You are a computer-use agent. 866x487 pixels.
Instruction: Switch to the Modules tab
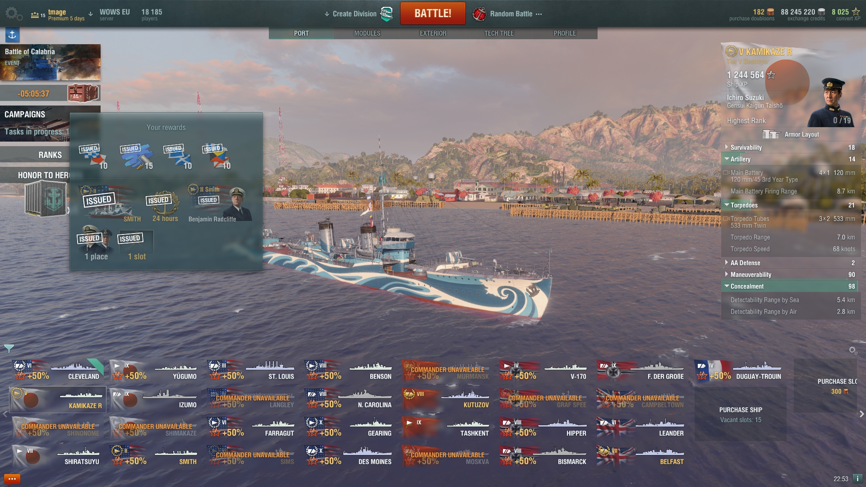pyautogui.click(x=367, y=33)
